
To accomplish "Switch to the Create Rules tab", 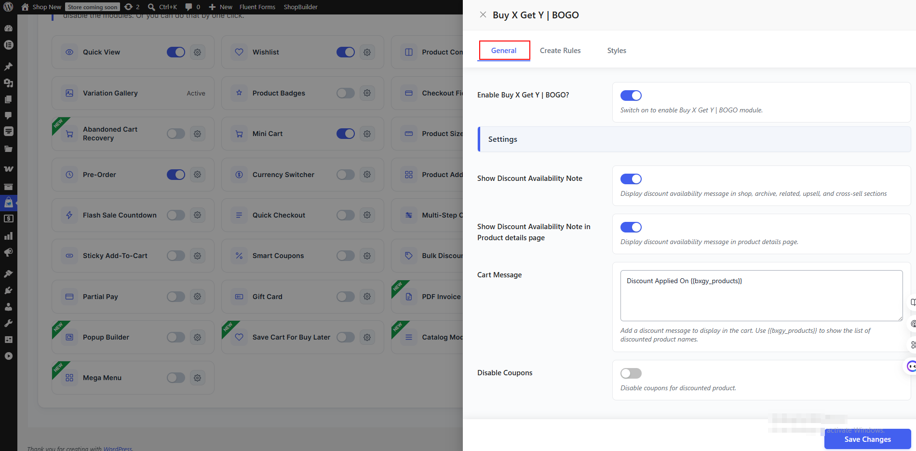I will tap(560, 51).
